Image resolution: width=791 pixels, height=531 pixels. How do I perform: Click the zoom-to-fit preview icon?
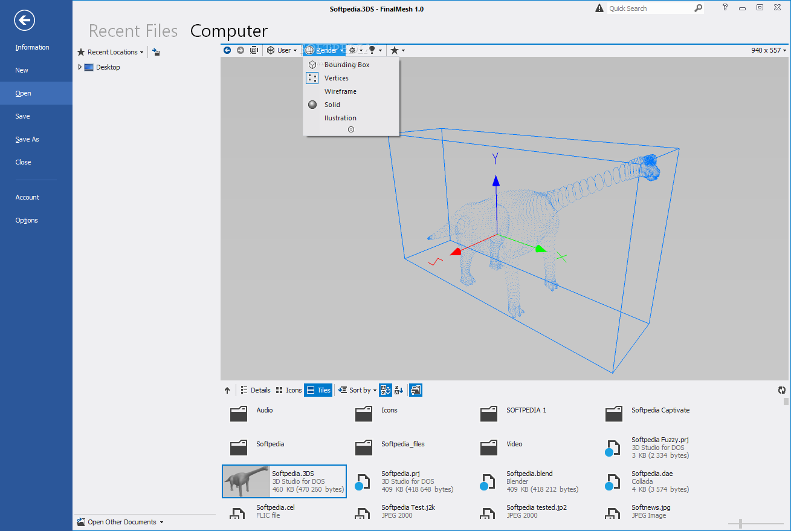pyautogui.click(x=254, y=50)
